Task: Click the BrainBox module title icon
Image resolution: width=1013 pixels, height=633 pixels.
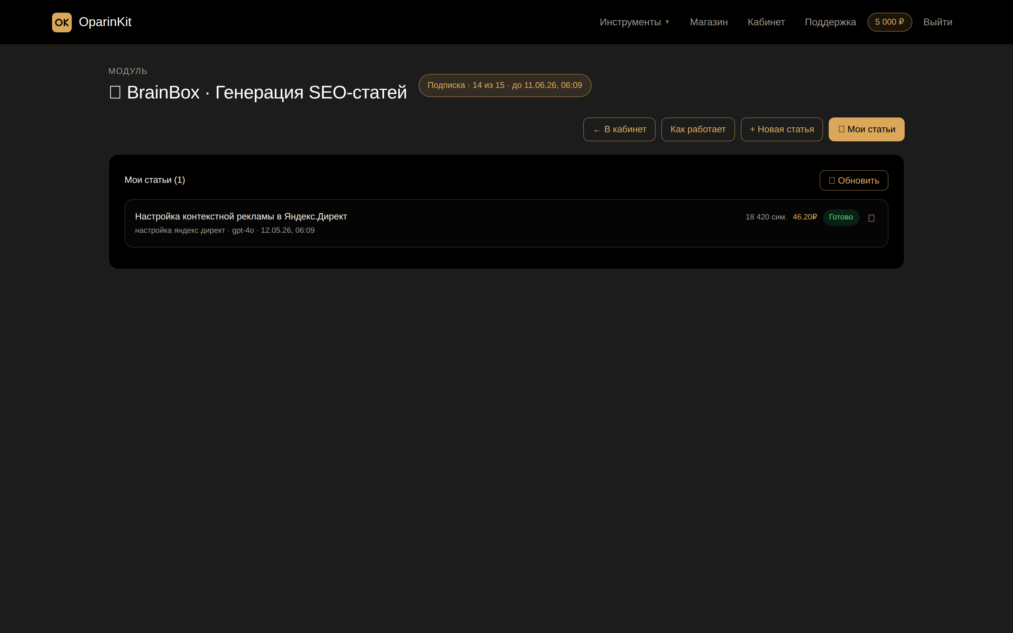Action: pos(115,92)
